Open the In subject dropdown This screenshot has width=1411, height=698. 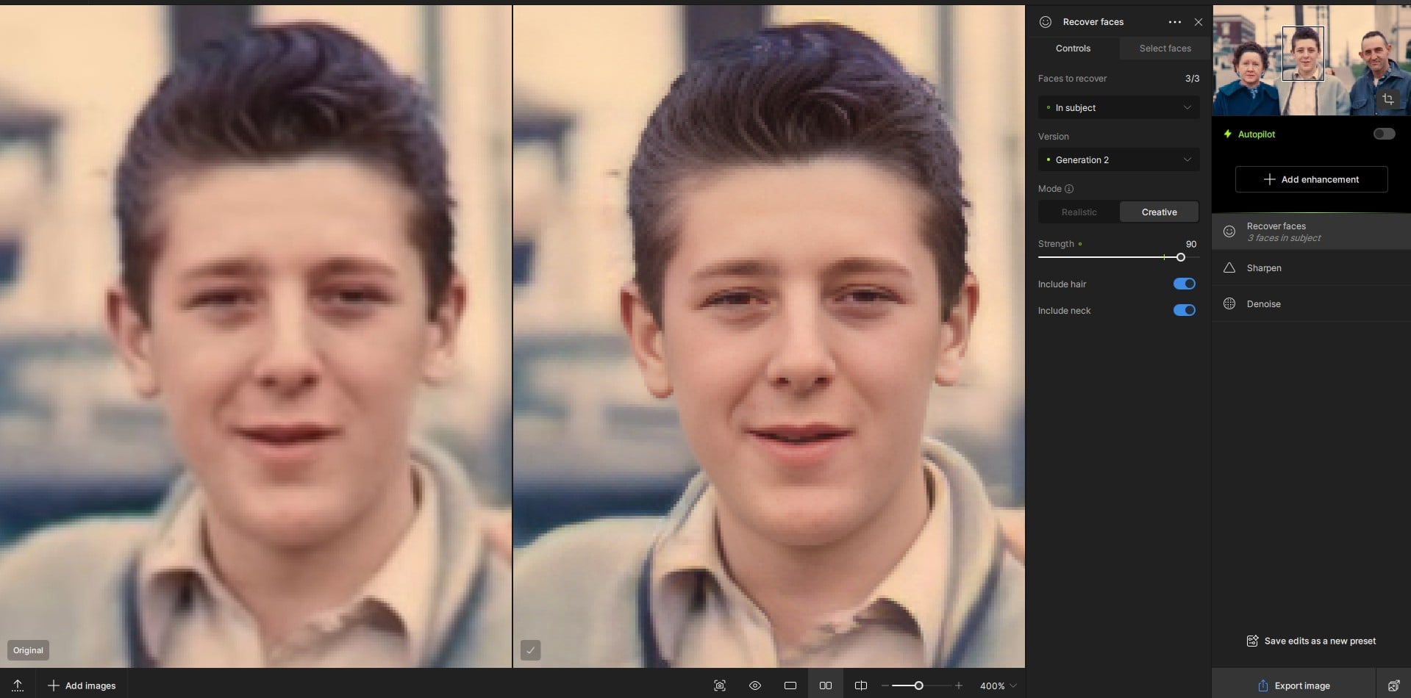[x=1118, y=108]
